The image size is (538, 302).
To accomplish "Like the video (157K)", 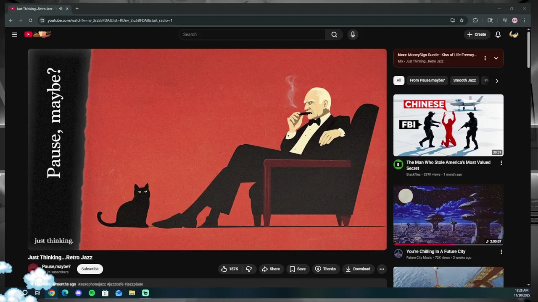I will click(x=229, y=269).
